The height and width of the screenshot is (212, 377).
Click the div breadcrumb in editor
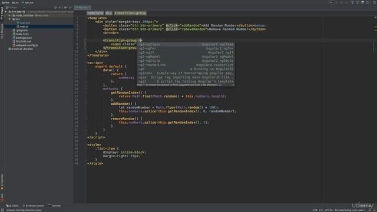coord(108,13)
